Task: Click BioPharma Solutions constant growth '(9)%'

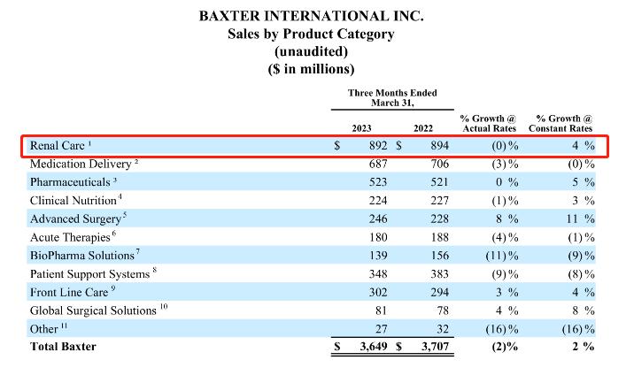Action: tap(581, 256)
